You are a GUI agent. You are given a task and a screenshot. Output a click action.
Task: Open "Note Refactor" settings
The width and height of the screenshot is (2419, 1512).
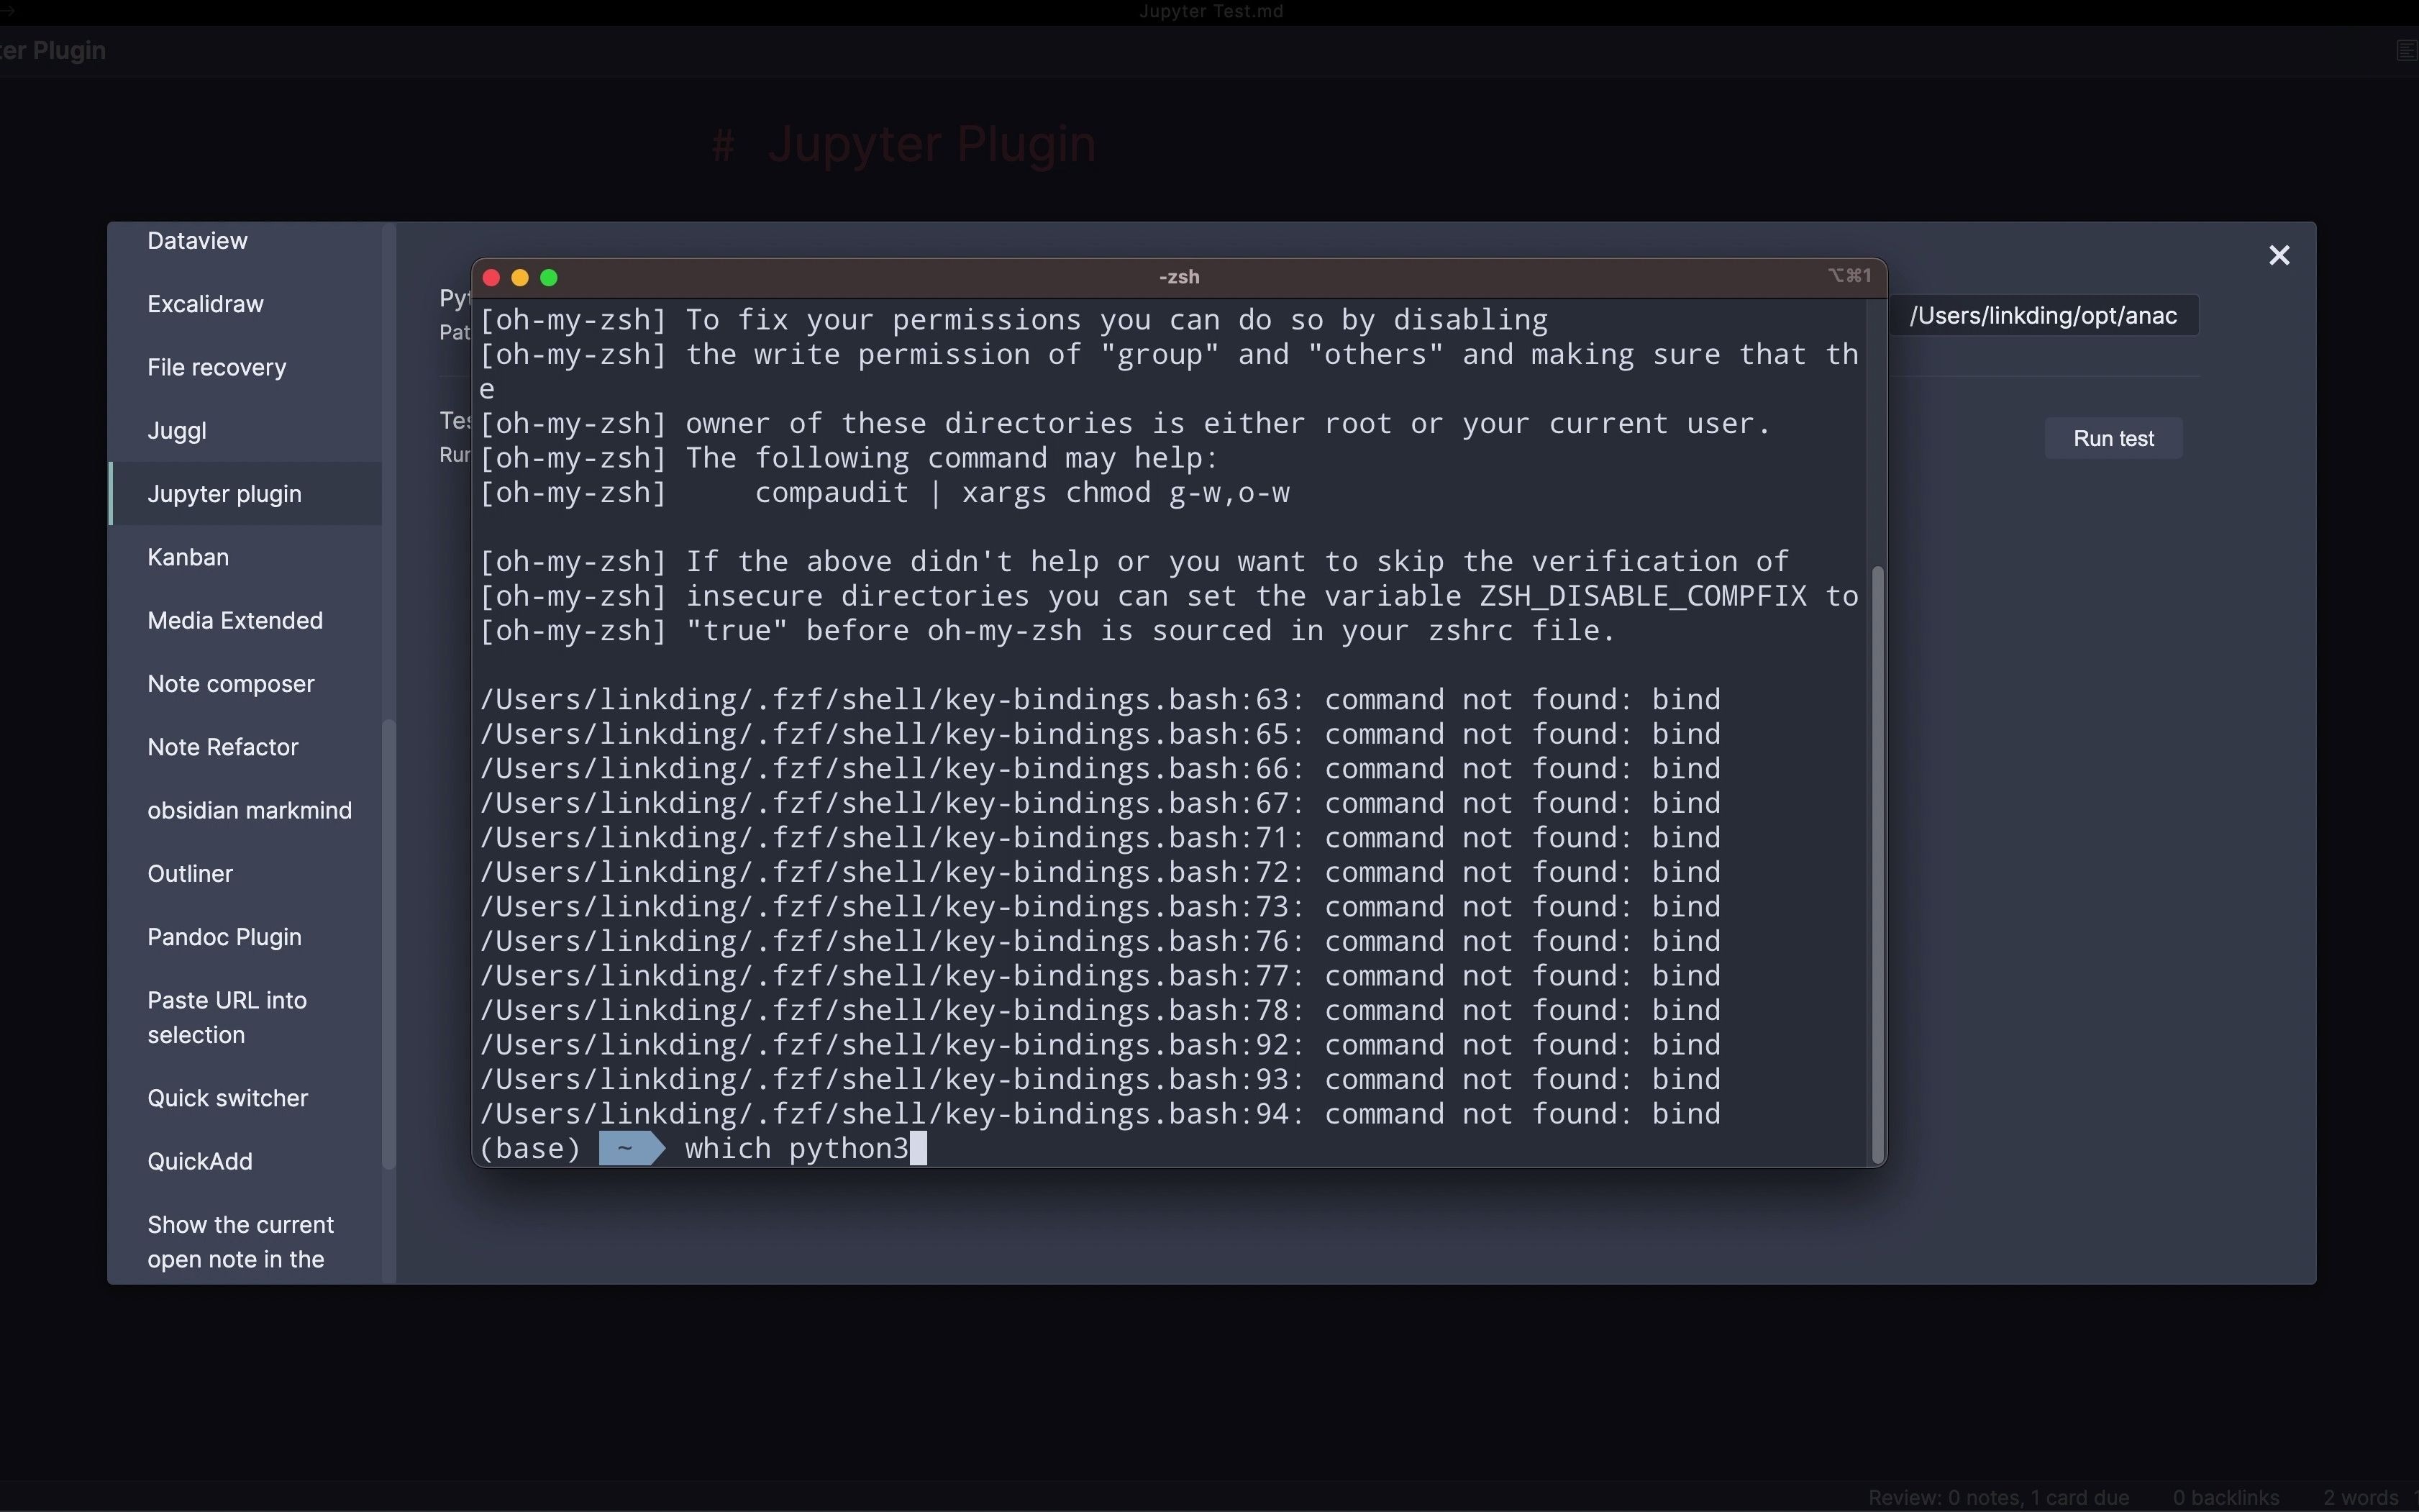(x=223, y=746)
